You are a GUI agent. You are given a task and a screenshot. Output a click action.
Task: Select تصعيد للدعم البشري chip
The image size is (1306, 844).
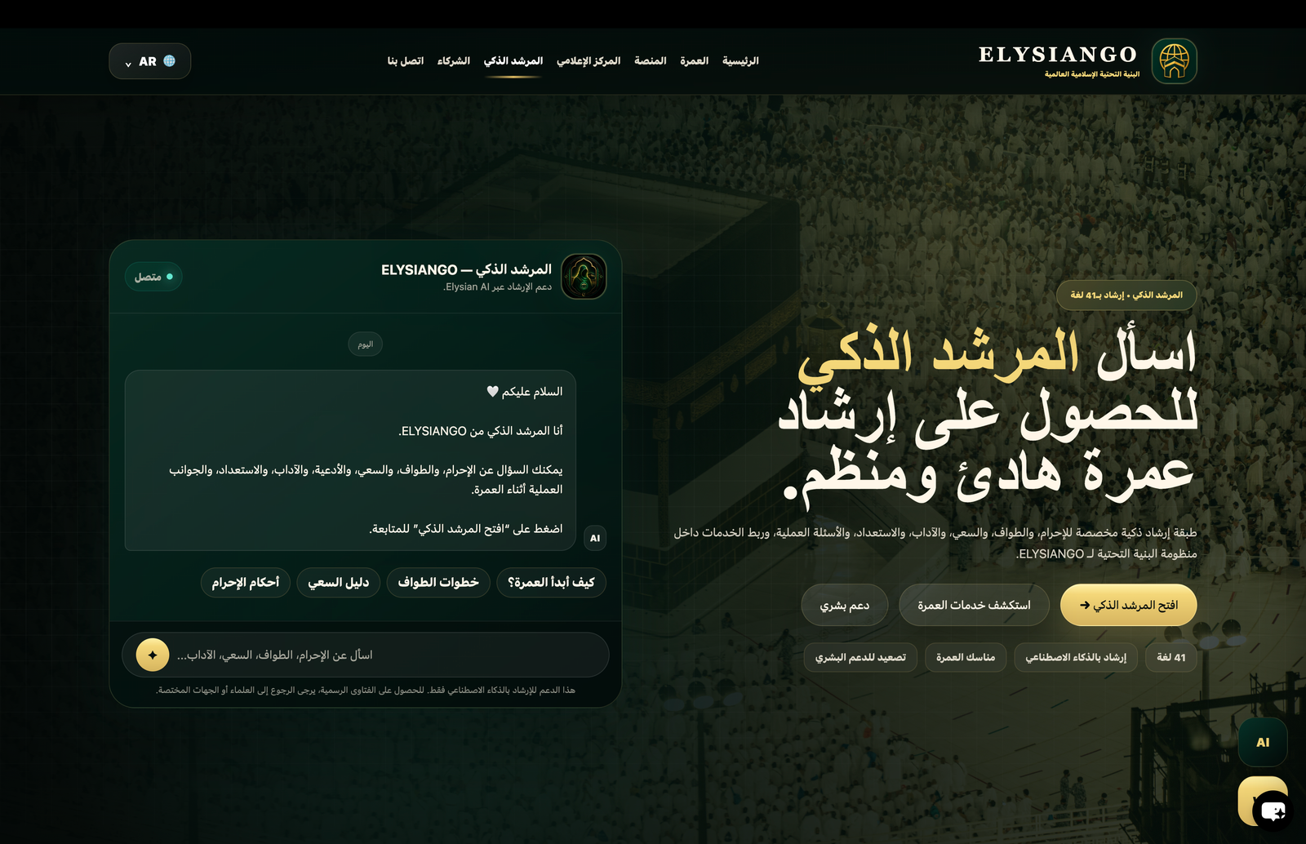point(860,657)
